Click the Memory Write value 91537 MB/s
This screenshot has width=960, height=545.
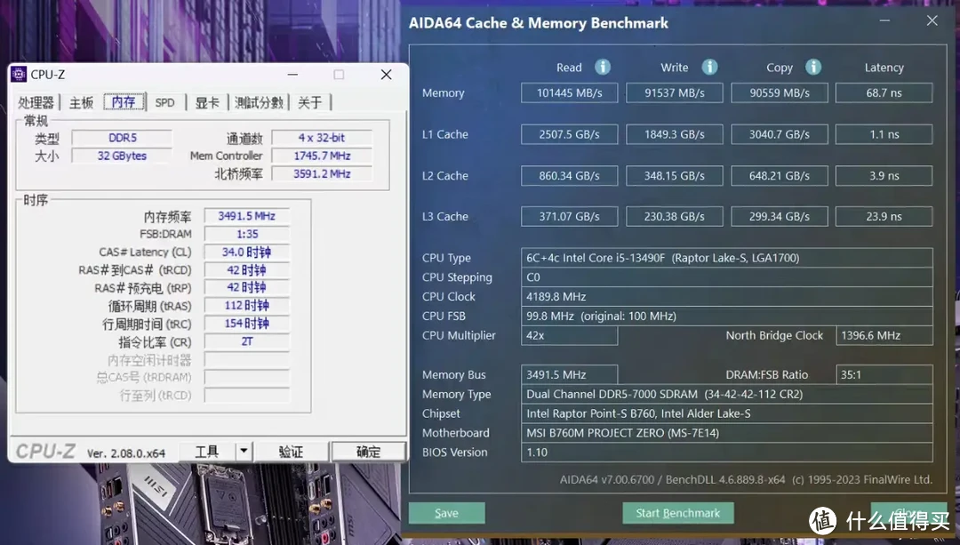click(x=674, y=93)
